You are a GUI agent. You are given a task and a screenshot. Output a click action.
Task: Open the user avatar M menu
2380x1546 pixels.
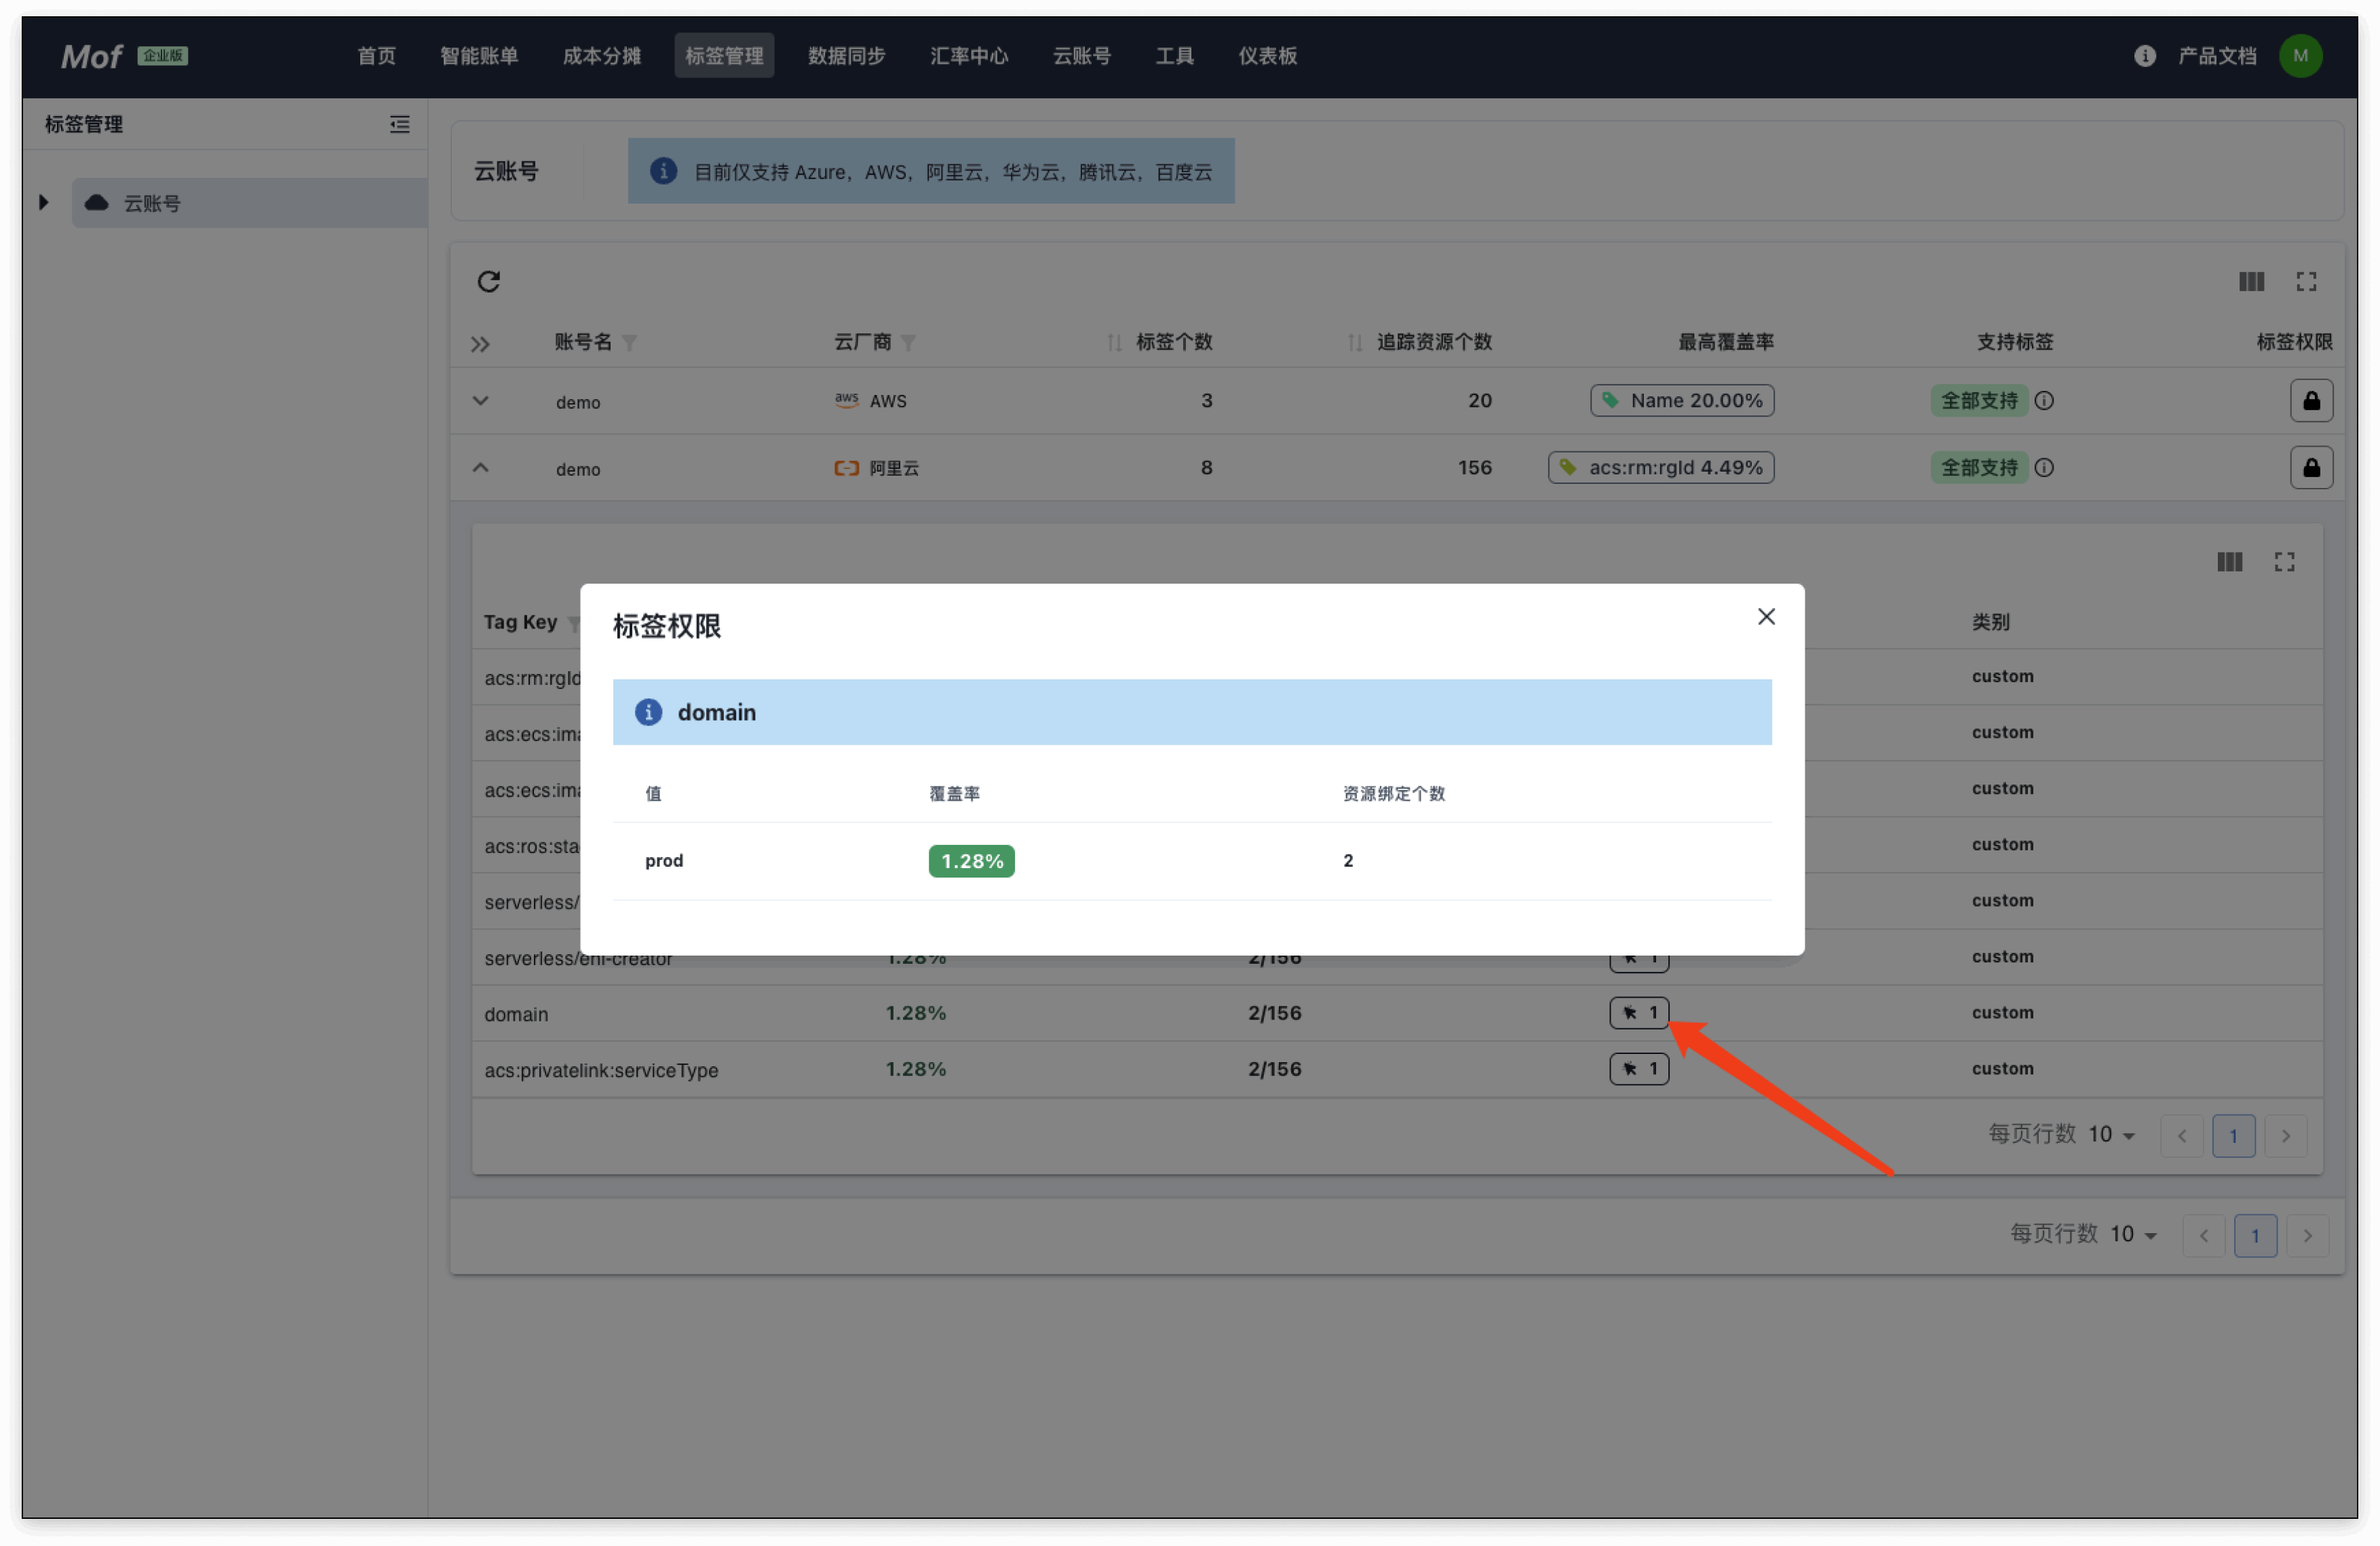click(x=2300, y=56)
